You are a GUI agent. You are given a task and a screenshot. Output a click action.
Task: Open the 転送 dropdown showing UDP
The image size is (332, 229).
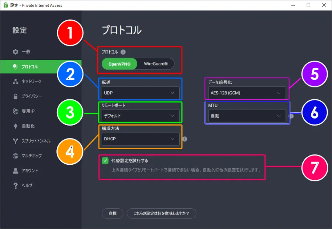tap(141, 93)
